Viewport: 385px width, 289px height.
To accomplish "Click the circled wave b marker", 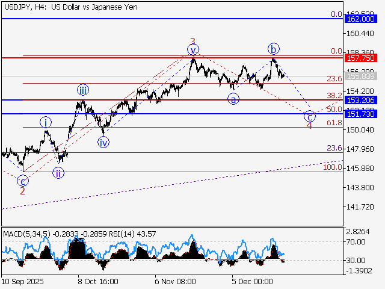I will click(x=274, y=49).
